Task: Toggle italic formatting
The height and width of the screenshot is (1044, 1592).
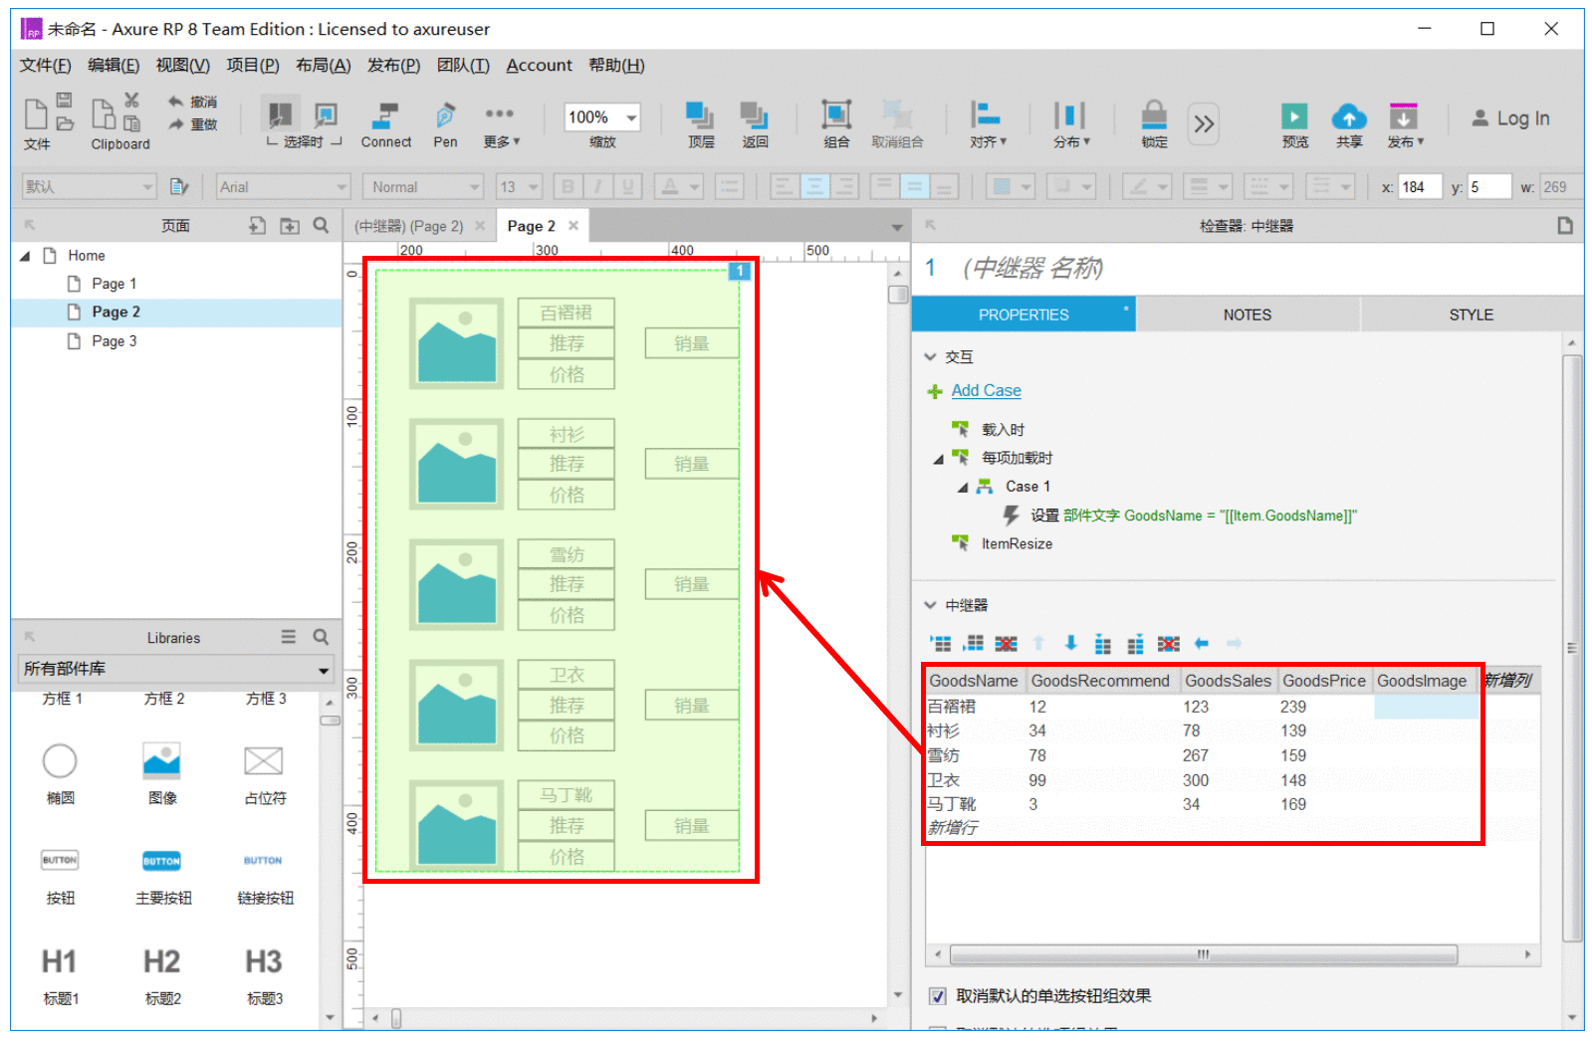Action: pyautogui.click(x=597, y=186)
